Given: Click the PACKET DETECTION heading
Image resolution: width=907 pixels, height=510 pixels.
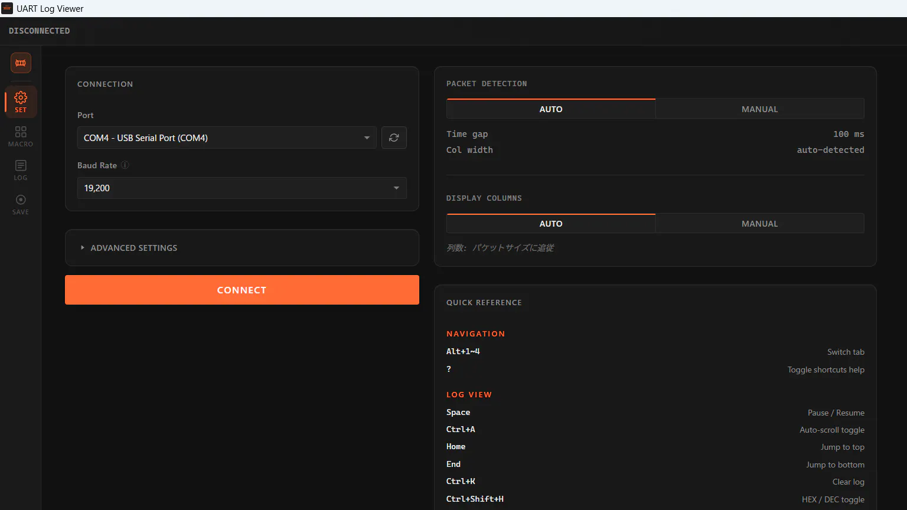Looking at the screenshot, I should (487, 83).
